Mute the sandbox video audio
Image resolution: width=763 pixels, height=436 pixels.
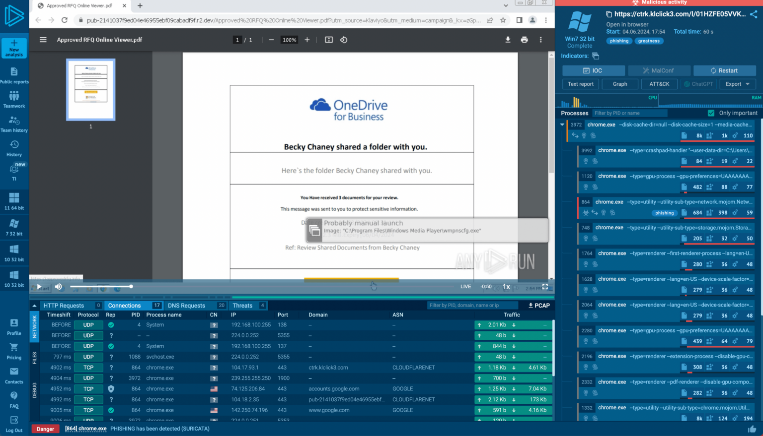58,286
